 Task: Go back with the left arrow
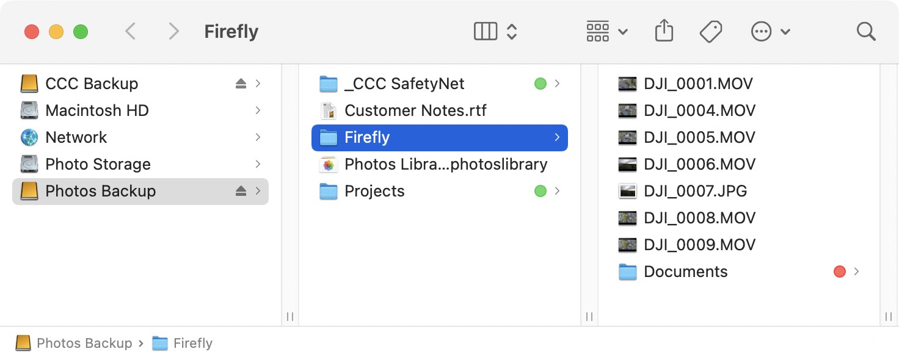pos(130,31)
